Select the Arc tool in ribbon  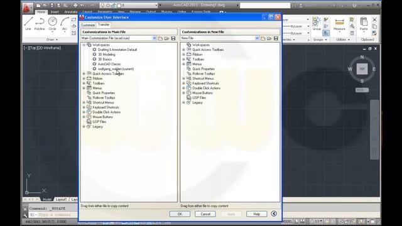(x=64, y=24)
